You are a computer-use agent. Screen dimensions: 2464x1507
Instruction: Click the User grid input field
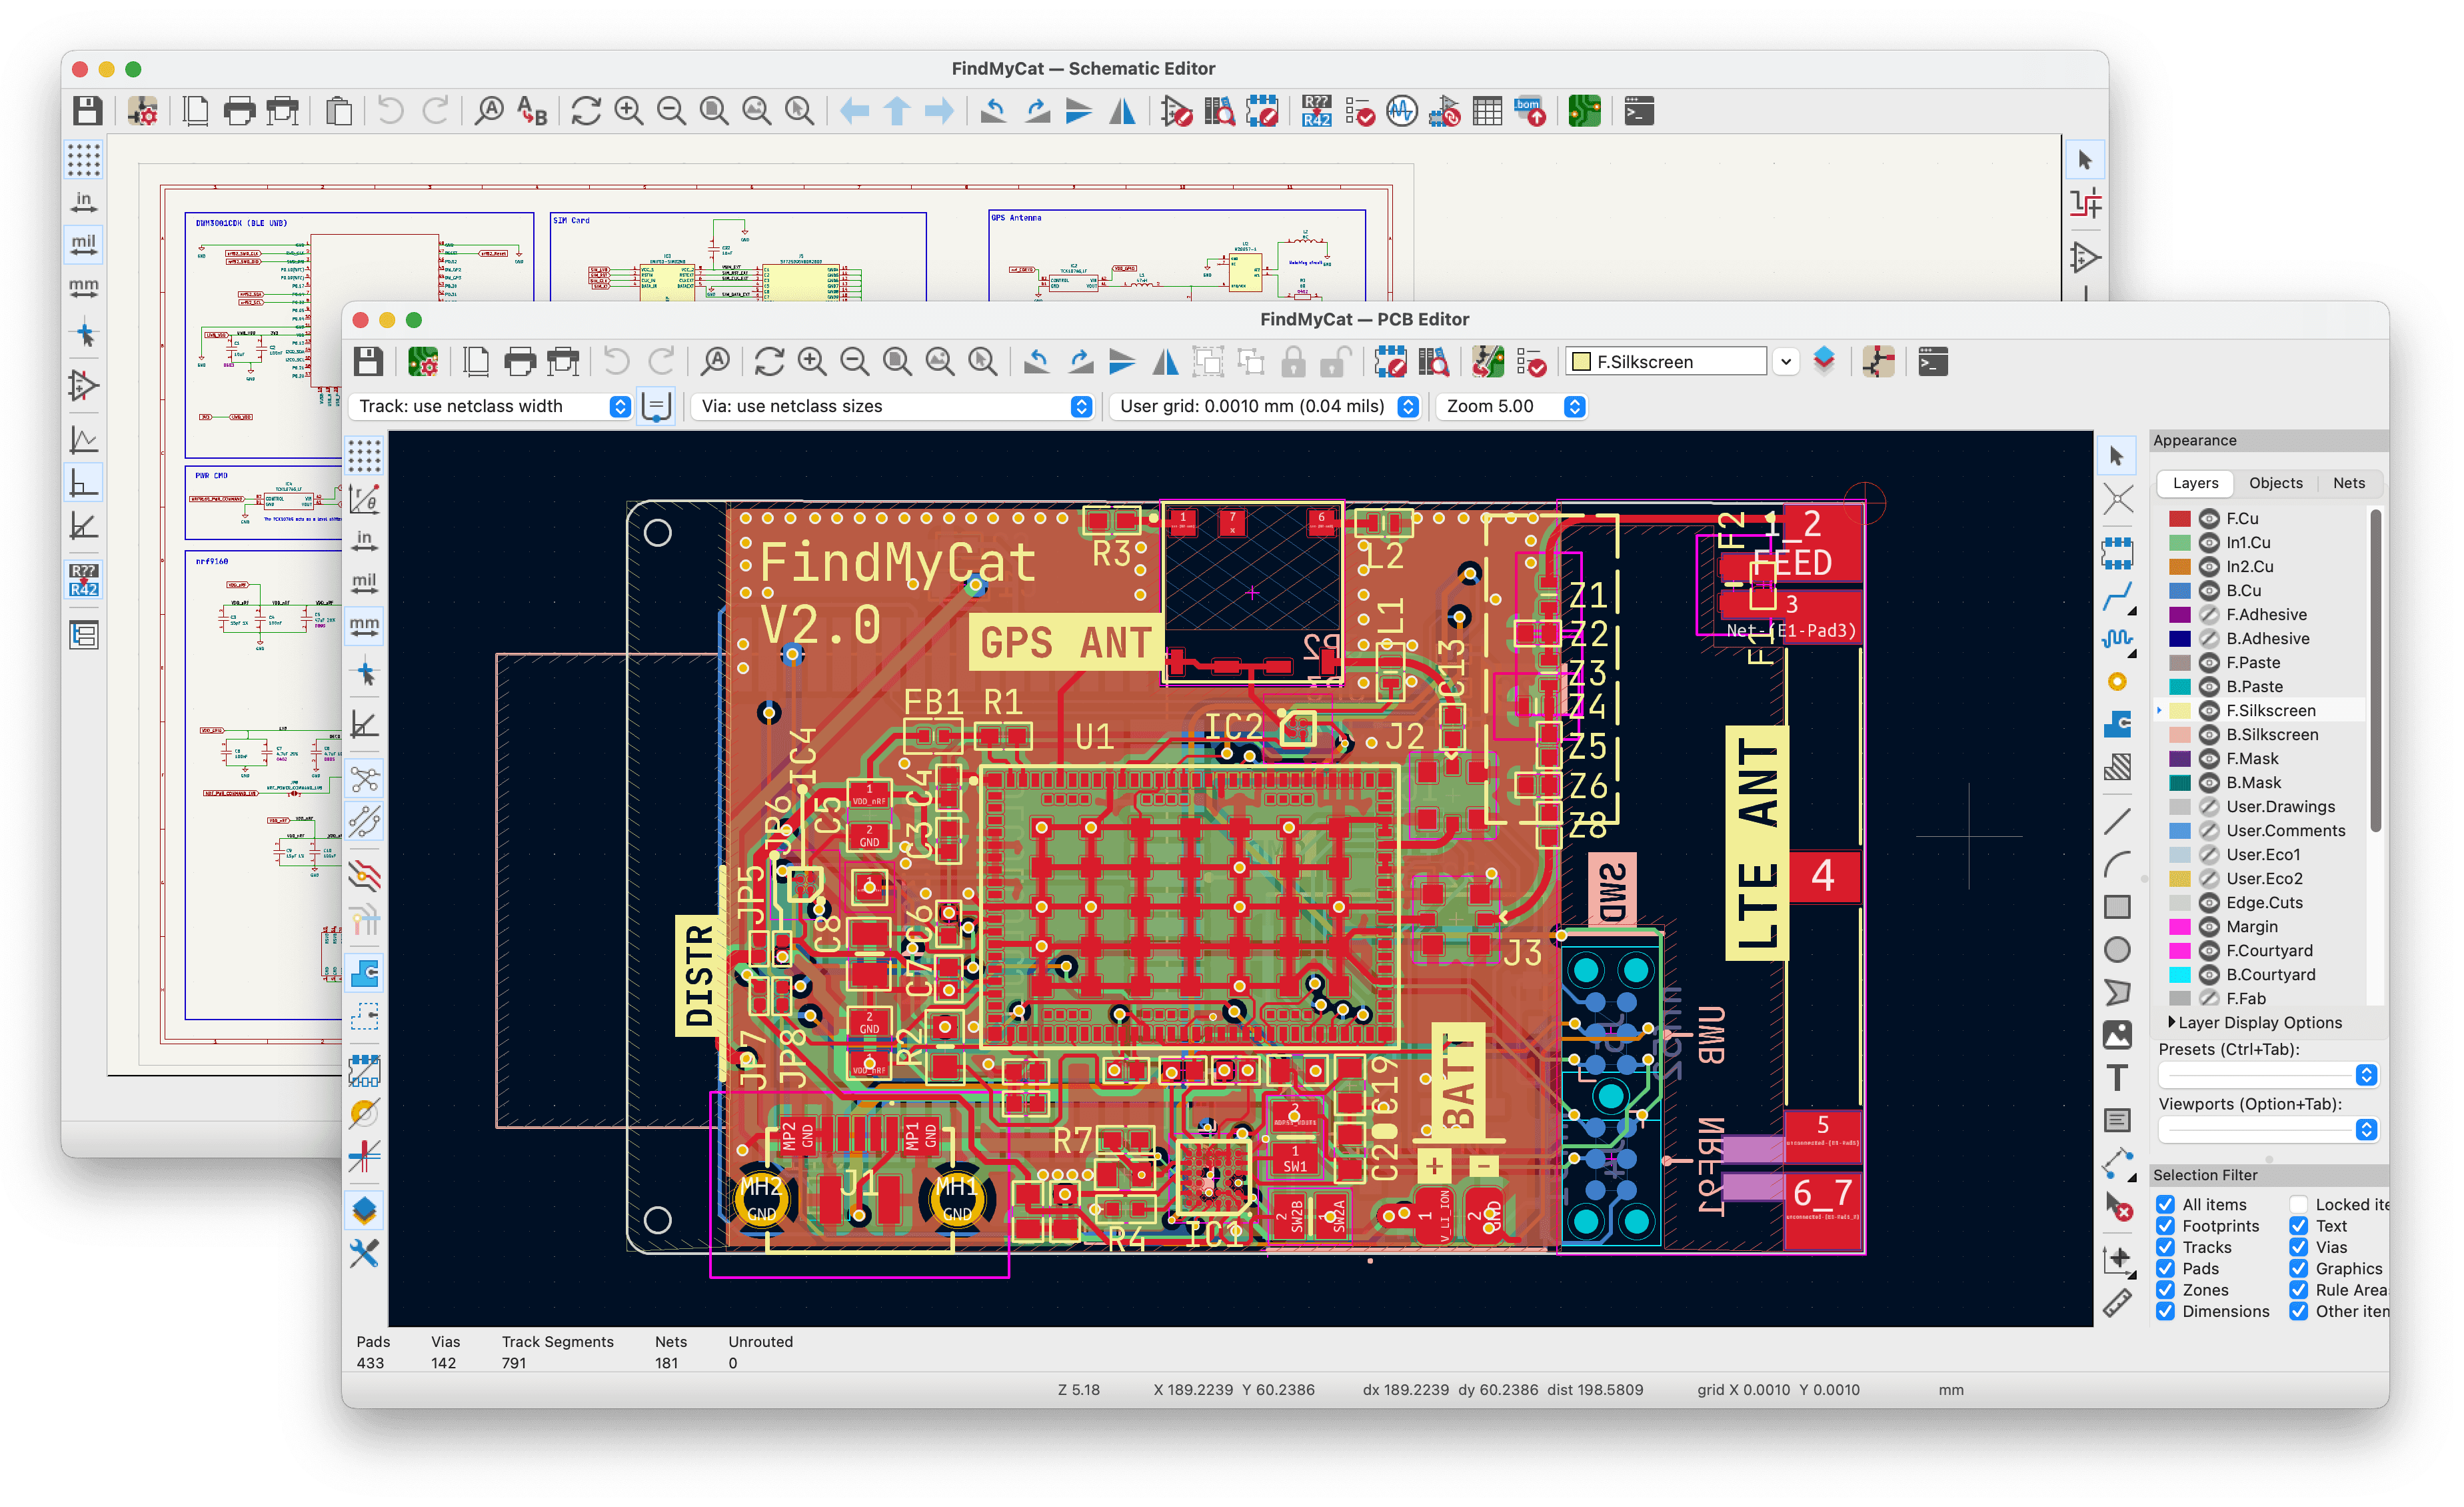(1232, 410)
